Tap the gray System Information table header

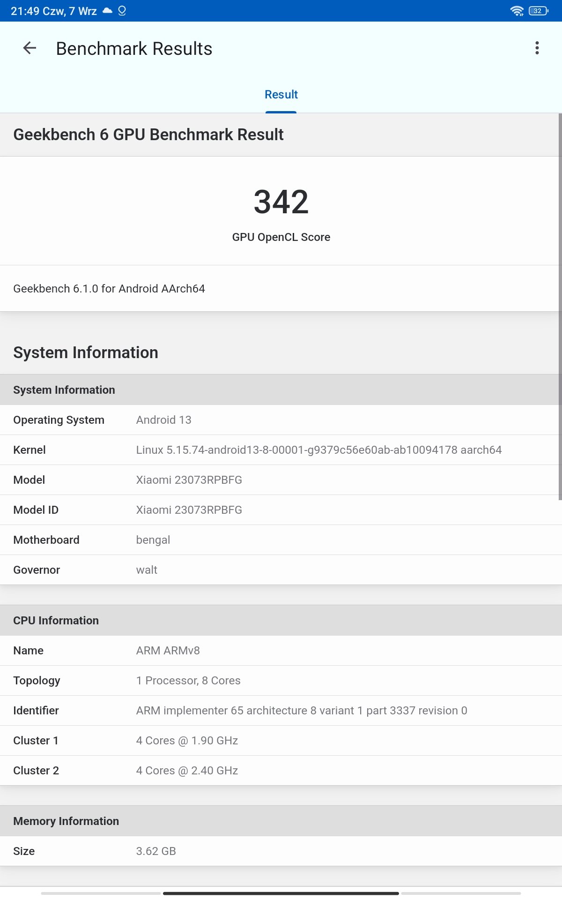pos(281,390)
